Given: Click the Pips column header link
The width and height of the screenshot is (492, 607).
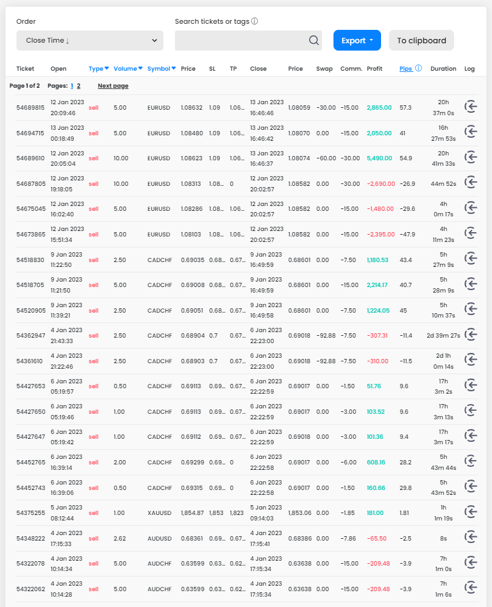Looking at the screenshot, I should [x=405, y=69].
